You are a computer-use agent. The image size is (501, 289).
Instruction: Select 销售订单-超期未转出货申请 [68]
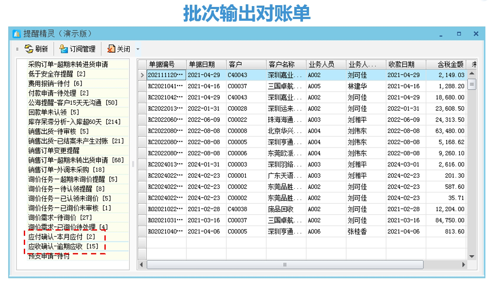point(76,160)
